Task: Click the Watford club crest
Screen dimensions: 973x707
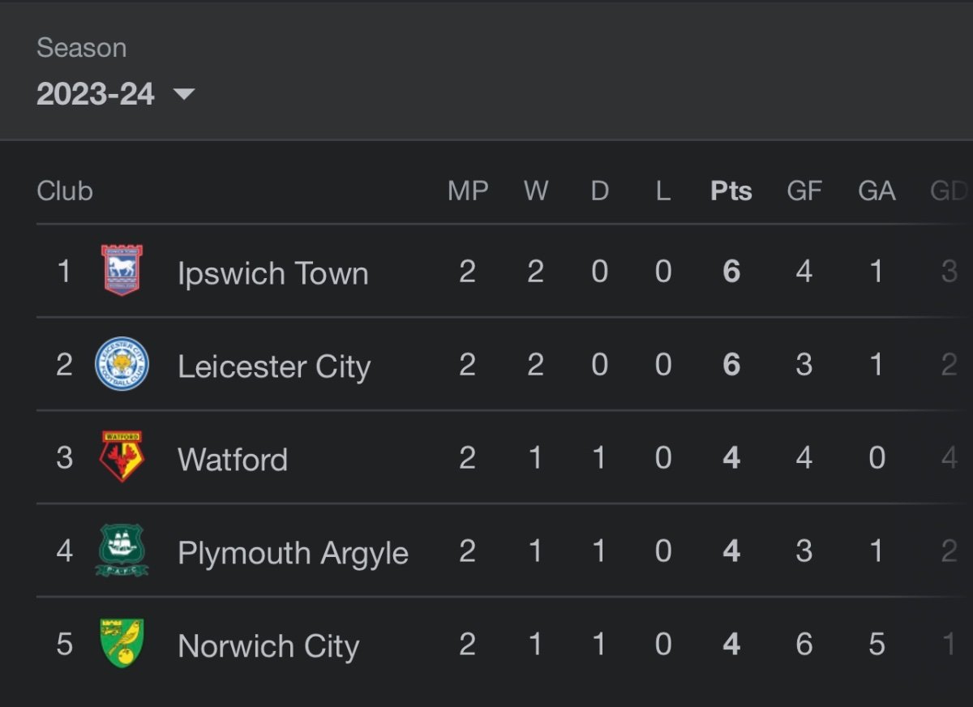Action: (122, 456)
